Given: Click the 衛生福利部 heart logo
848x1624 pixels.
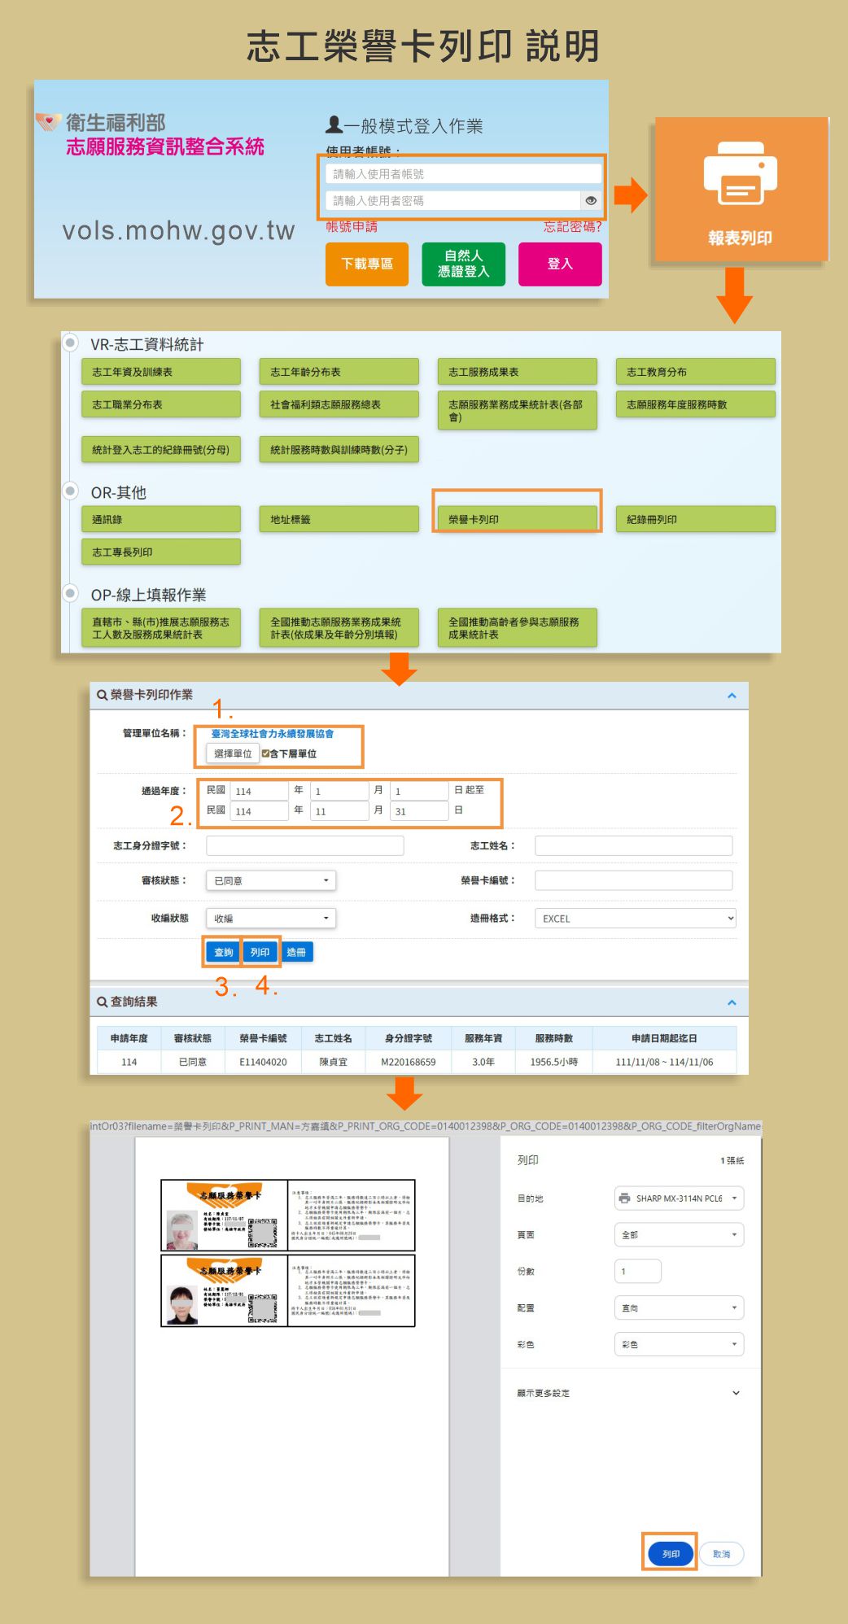Looking at the screenshot, I should pyautogui.click(x=49, y=122).
